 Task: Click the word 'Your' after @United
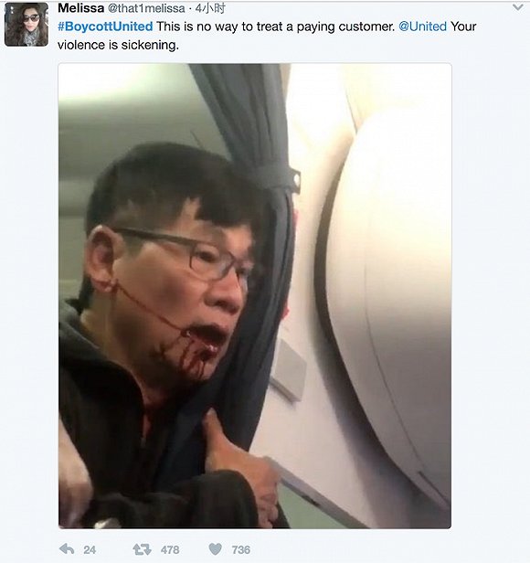pyautogui.click(x=463, y=27)
